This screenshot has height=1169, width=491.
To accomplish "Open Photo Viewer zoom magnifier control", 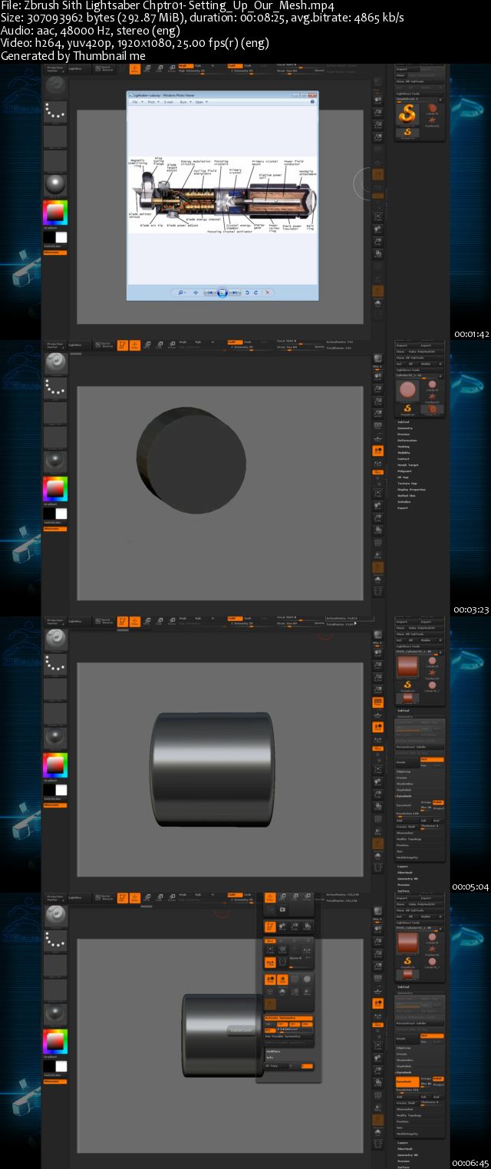I will click(181, 292).
